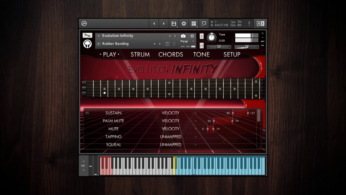Viewport: 346px width, 195px height.
Task: Click the yellow key on the keyboard
Action: (x=174, y=166)
